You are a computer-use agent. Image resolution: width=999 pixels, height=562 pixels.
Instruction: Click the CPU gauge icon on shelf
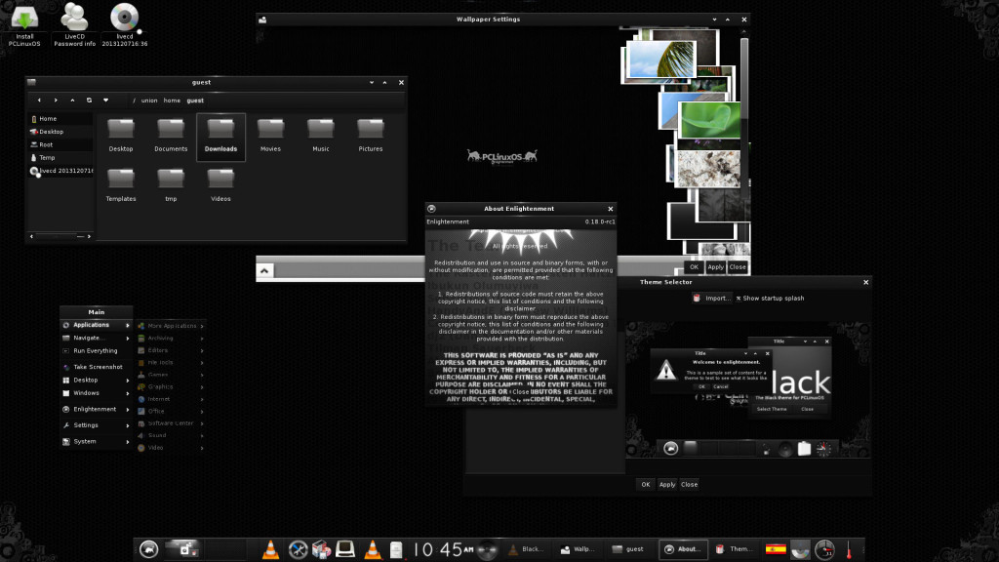click(x=824, y=549)
